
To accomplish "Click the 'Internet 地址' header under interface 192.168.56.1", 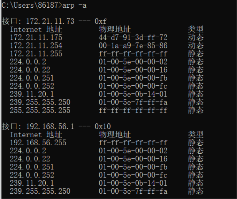I will tap(36, 135).
